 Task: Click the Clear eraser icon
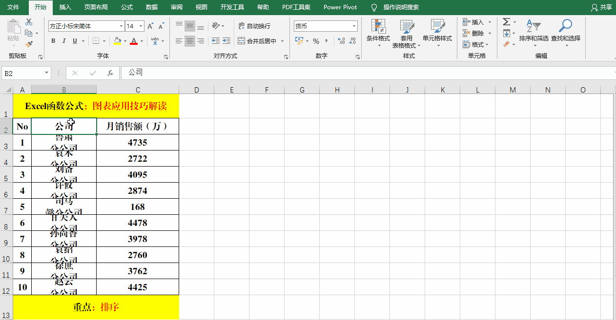(507, 44)
